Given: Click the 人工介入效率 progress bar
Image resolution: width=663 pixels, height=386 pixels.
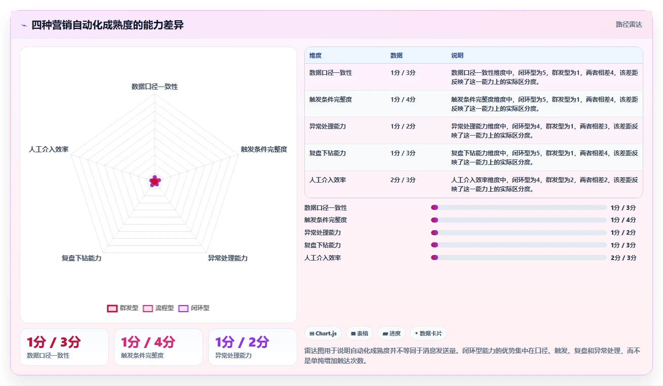Looking at the screenshot, I should (519, 258).
